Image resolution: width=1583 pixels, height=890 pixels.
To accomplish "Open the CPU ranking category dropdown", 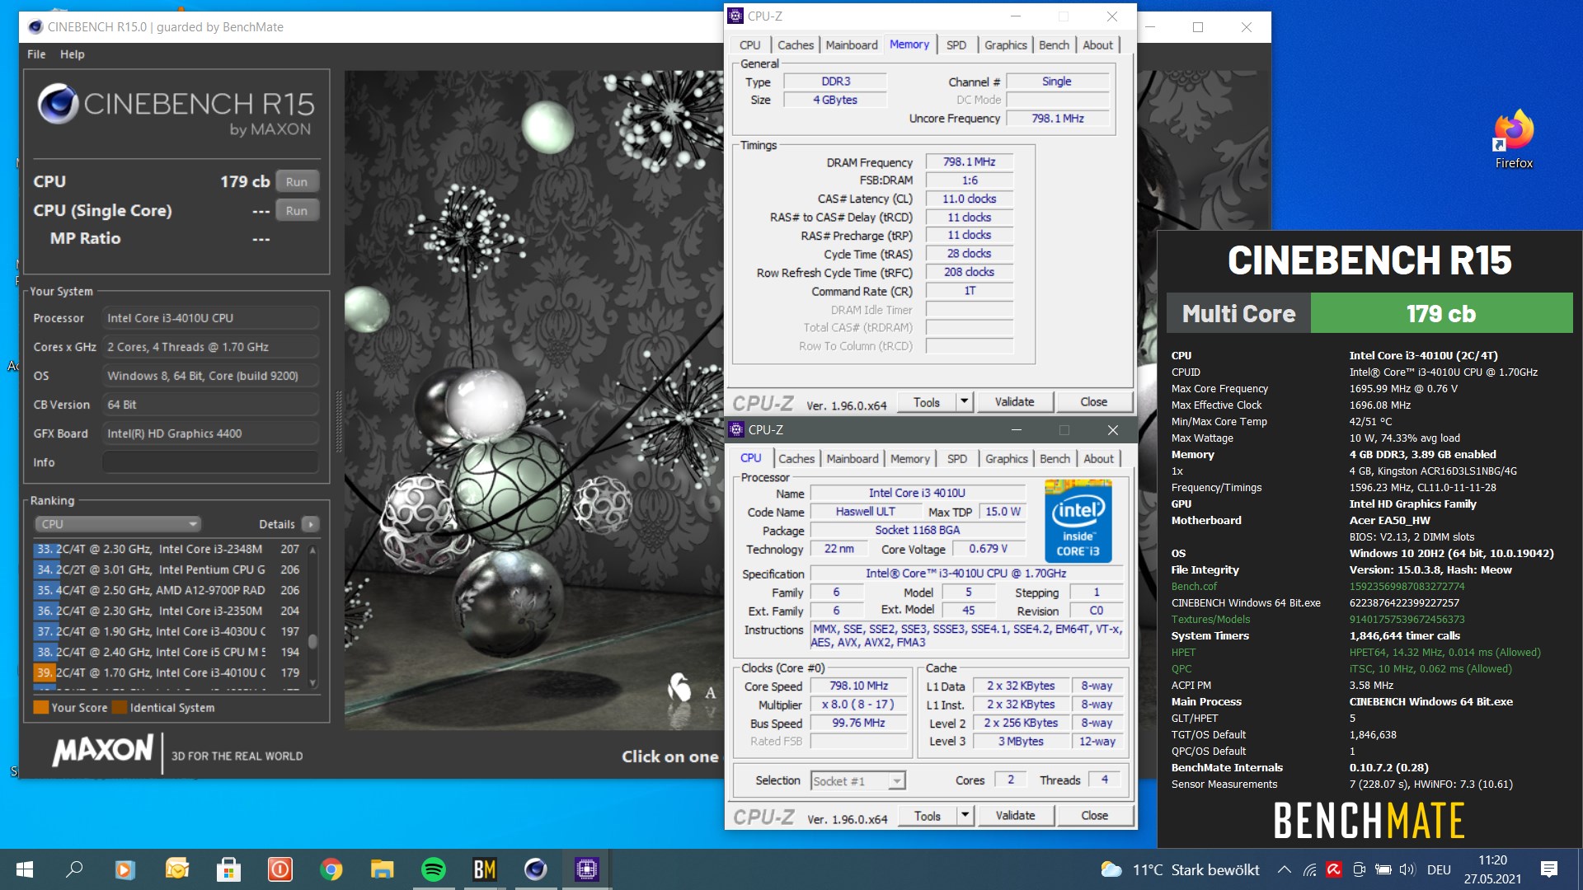I will click(x=117, y=524).
